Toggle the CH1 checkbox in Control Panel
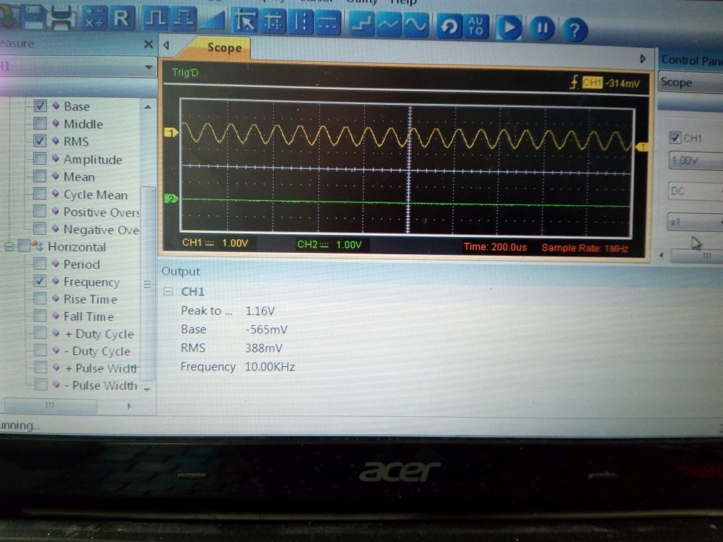 point(674,138)
